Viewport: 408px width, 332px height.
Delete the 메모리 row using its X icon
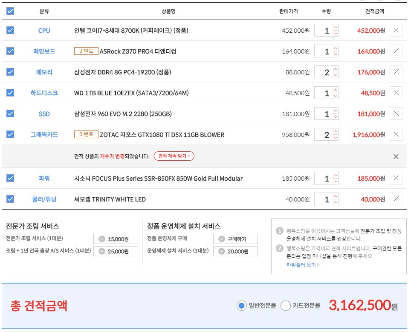point(396,72)
